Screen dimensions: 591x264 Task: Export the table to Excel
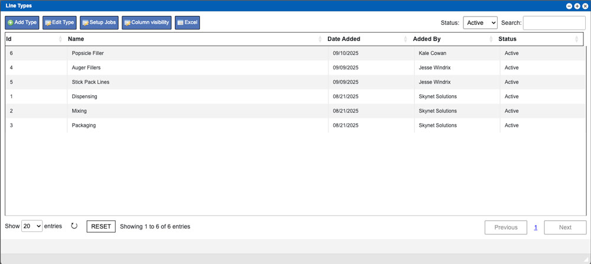click(x=187, y=22)
